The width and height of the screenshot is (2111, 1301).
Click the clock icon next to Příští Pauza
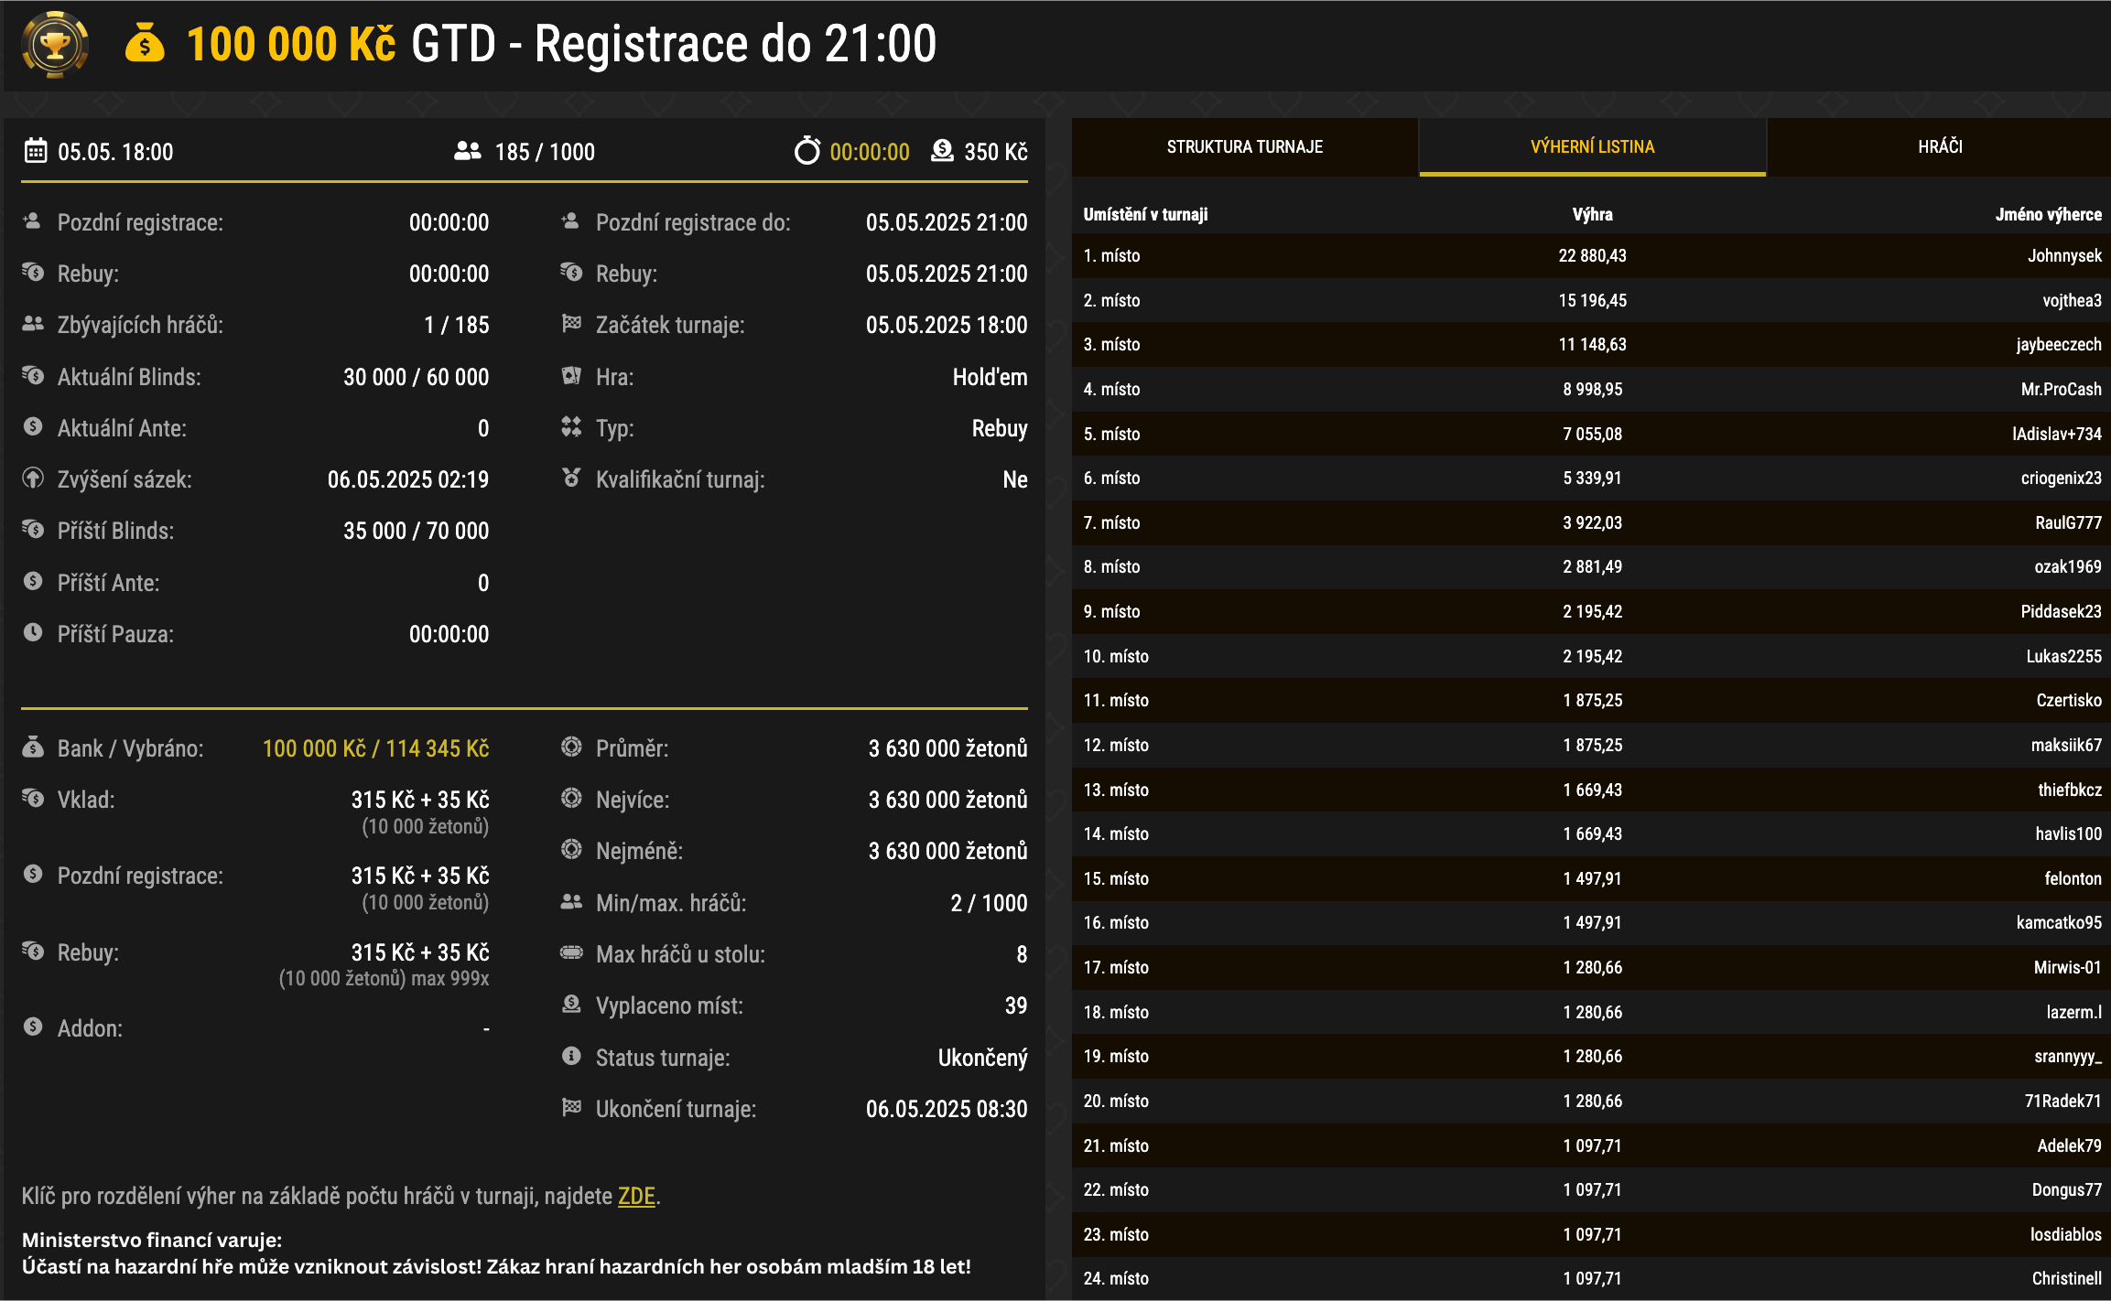pos(33,633)
